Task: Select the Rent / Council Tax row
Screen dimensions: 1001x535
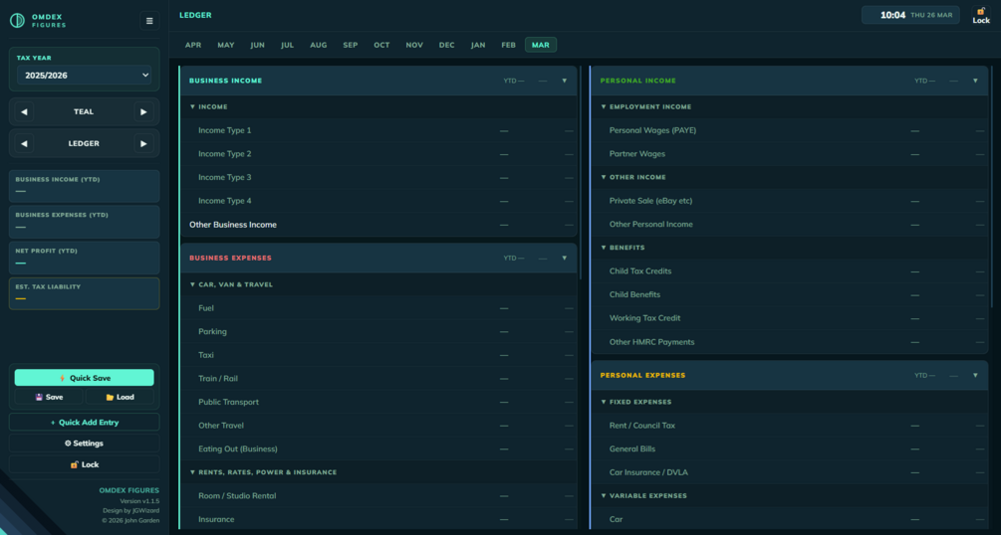Action: pos(790,426)
